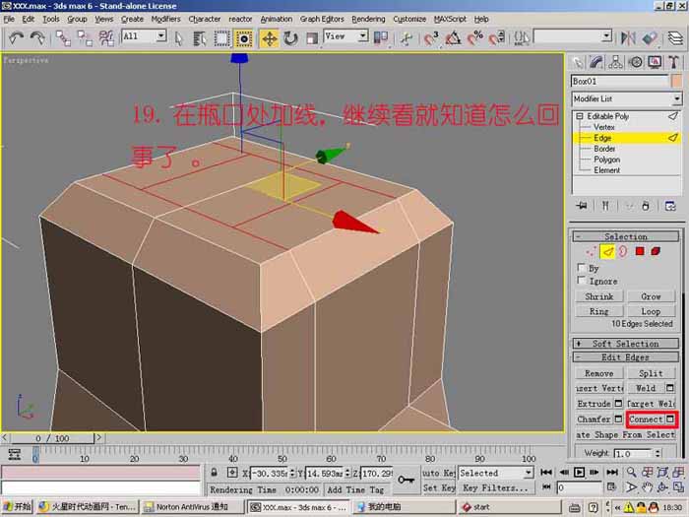Click the Loop selection button
Viewport: 689px width, 517px height.
click(651, 311)
